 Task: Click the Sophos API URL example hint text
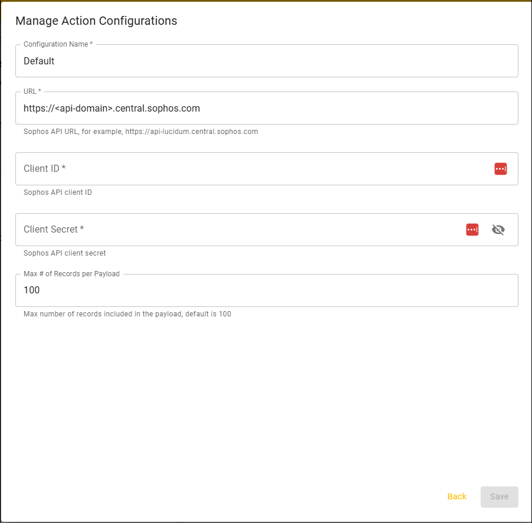click(x=141, y=132)
